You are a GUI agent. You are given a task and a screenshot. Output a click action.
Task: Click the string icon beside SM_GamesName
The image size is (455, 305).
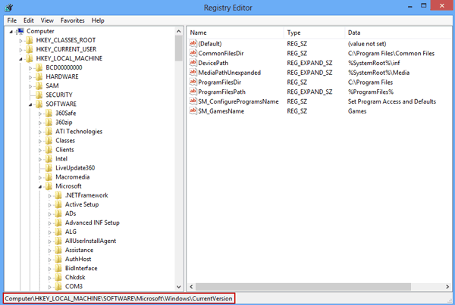[x=193, y=110]
